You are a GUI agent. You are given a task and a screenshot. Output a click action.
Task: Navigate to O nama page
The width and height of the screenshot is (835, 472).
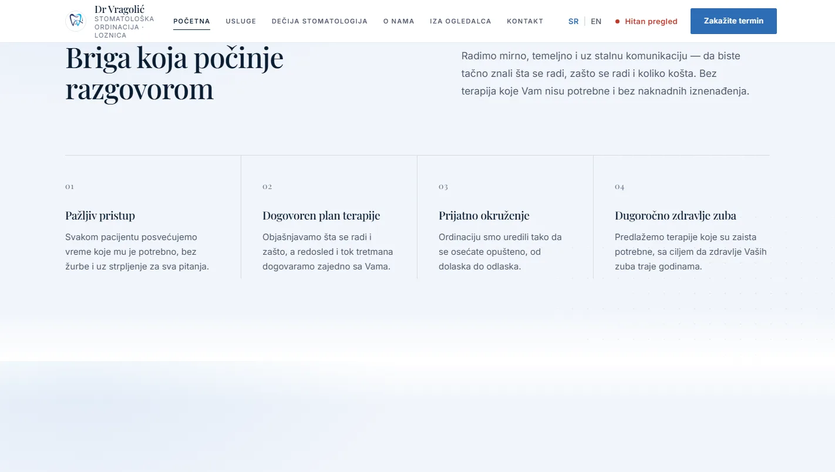(399, 21)
